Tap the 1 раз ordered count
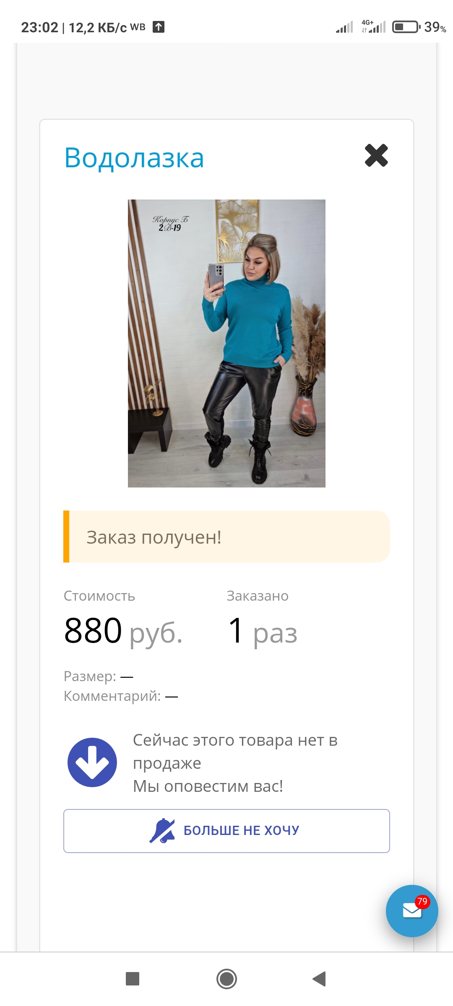This screenshot has height=1006, width=453. [263, 631]
